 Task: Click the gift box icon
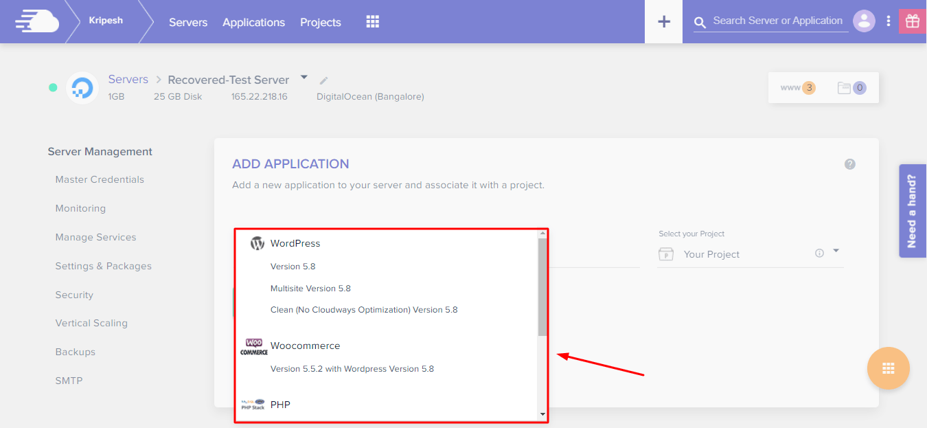(913, 21)
